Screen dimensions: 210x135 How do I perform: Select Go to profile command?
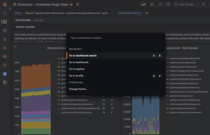[x=116, y=76]
